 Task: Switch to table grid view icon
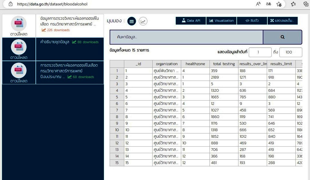[132, 21]
